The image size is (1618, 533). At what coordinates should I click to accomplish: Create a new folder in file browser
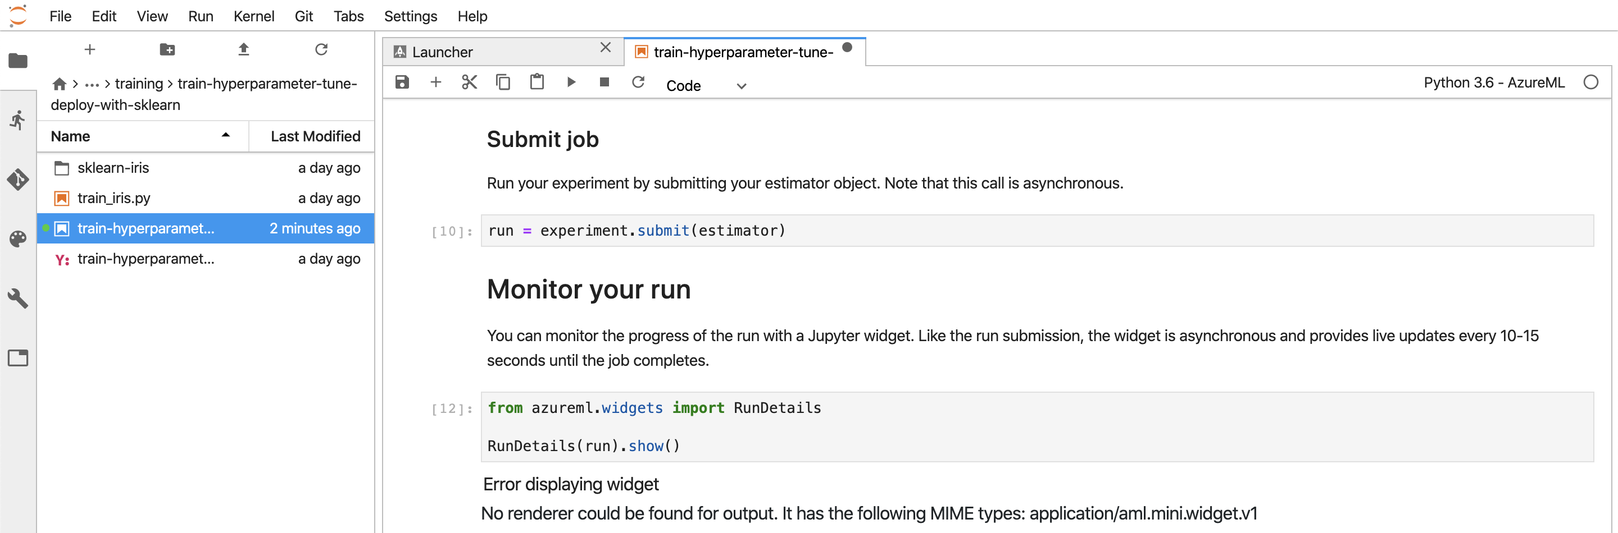coord(167,49)
